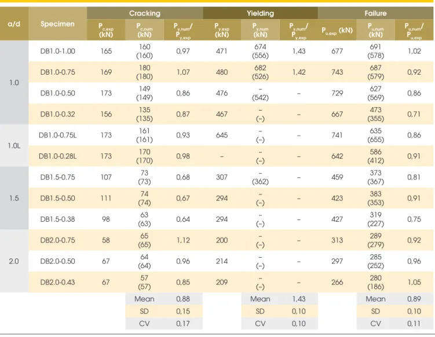Click failure value 459
Screen dimensions: 435x337
coord(337,177)
